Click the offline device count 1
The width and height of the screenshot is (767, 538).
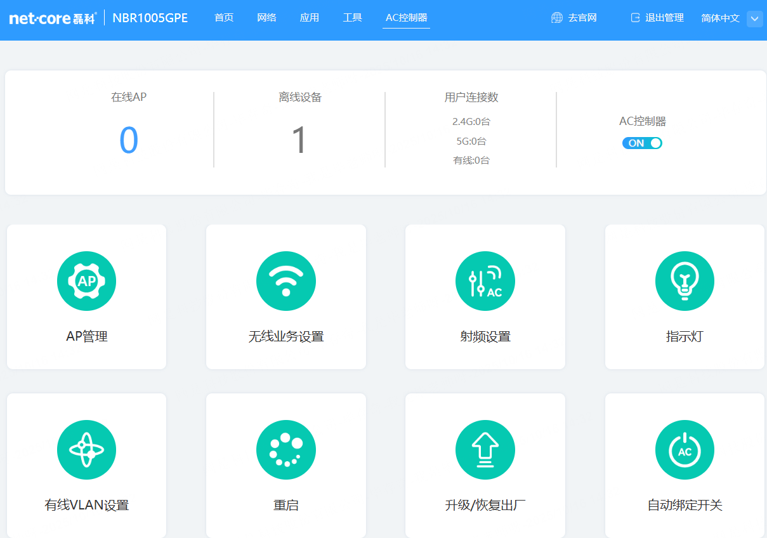point(299,140)
